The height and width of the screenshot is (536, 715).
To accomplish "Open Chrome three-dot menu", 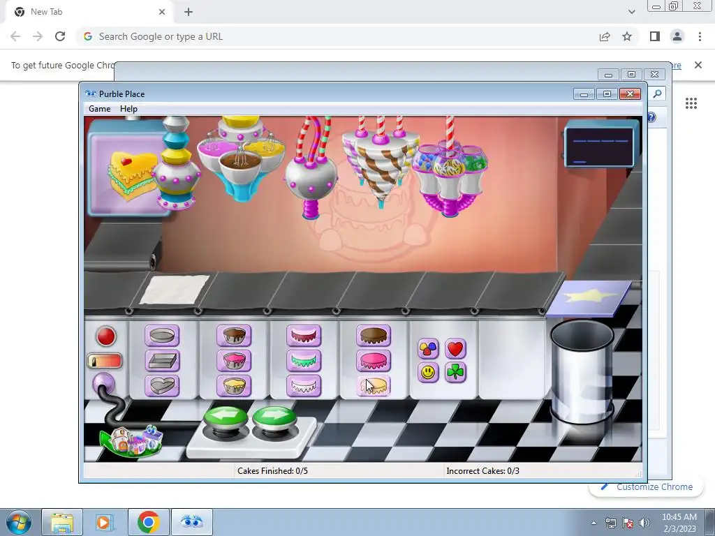I will [700, 36].
